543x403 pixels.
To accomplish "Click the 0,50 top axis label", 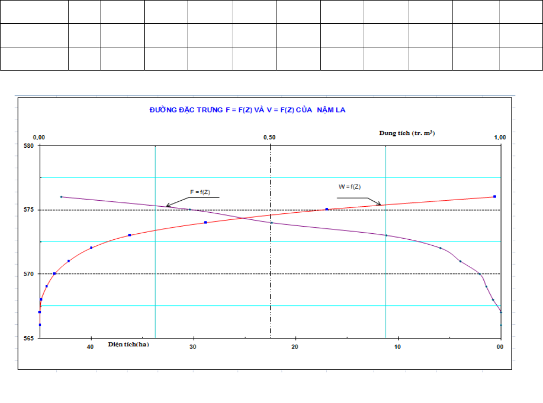I will click(x=269, y=137).
